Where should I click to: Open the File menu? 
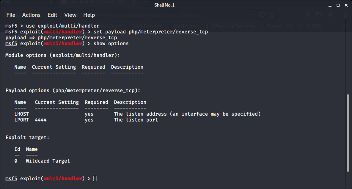pos(11,15)
